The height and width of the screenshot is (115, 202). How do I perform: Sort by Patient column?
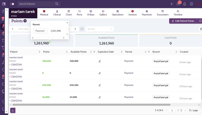39,52
